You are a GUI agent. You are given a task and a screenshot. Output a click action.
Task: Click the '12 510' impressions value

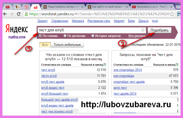[101, 70]
